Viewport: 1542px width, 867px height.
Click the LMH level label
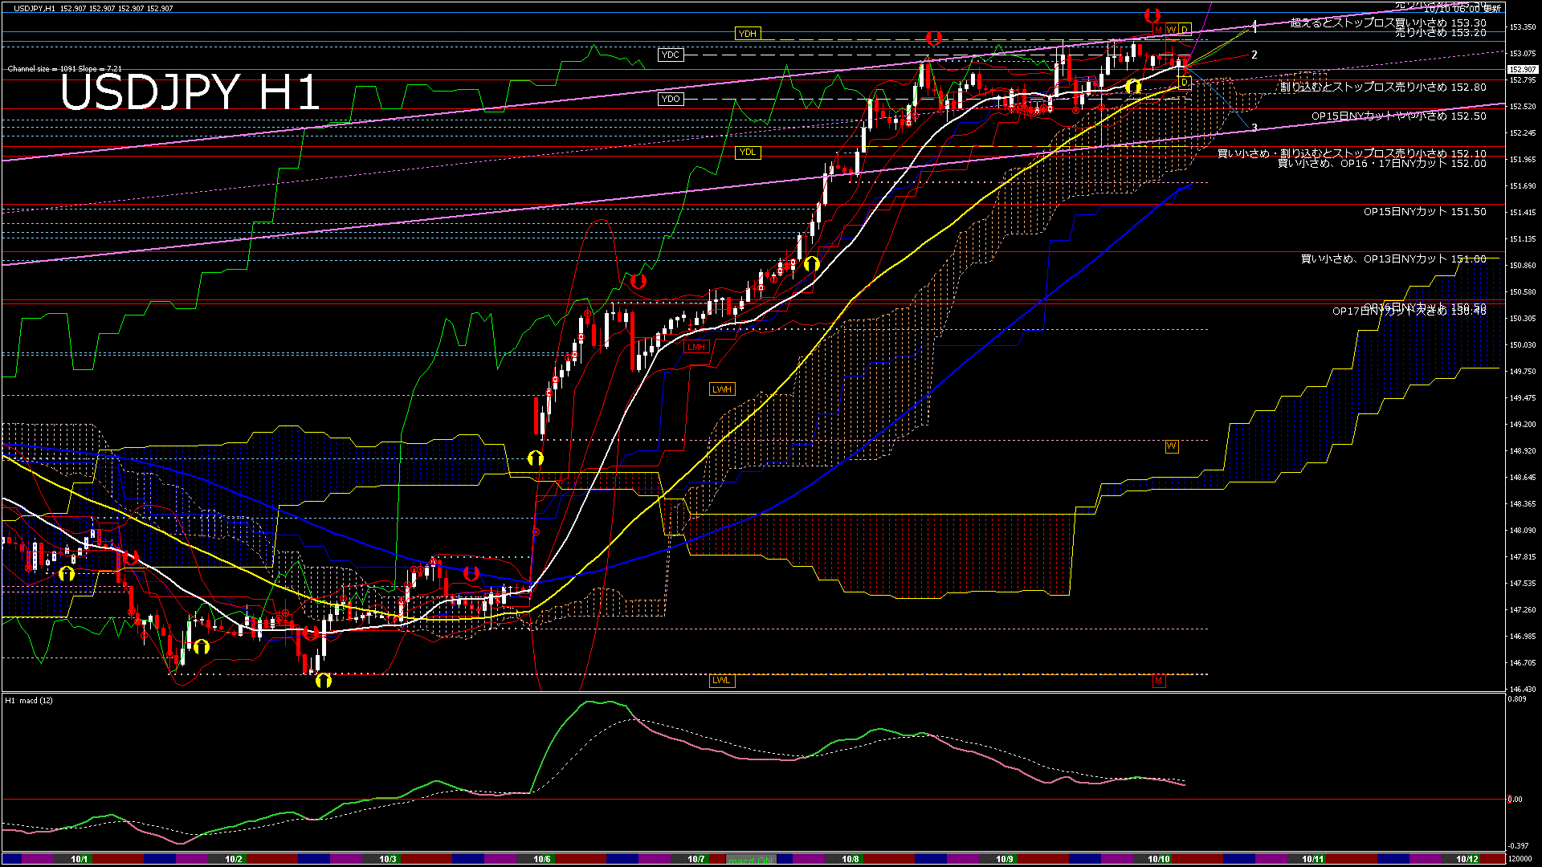click(696, 347)
